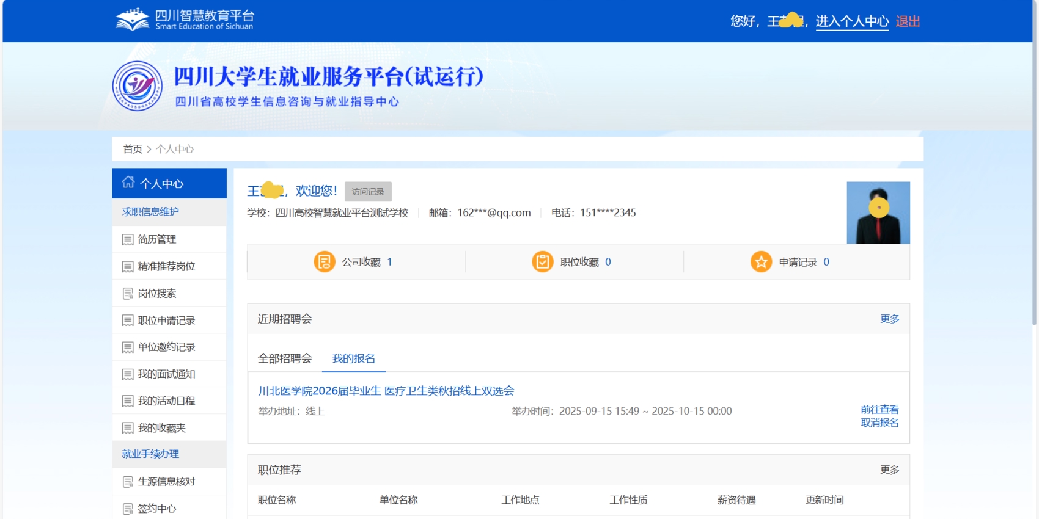Click the 四川智慧教育平台 logo
Image resolution: width=1039 pixels, height=519 pixels.
point(185,20)
